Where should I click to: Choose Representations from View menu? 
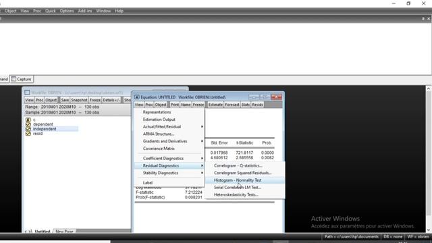pos(169,112)
